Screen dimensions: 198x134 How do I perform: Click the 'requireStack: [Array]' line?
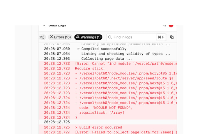(108, 113)
